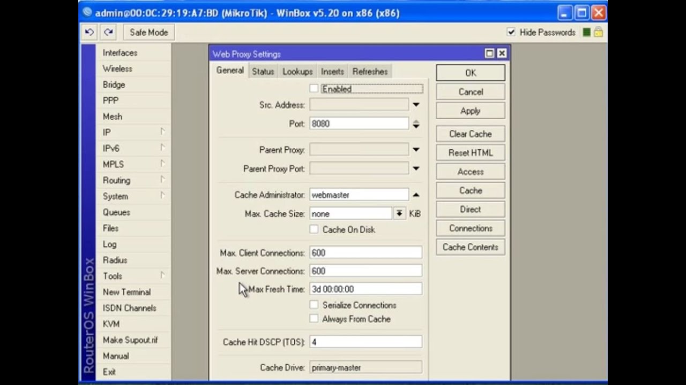Click the Undo arrow icon
686x385 pixels.
point(90,32)
